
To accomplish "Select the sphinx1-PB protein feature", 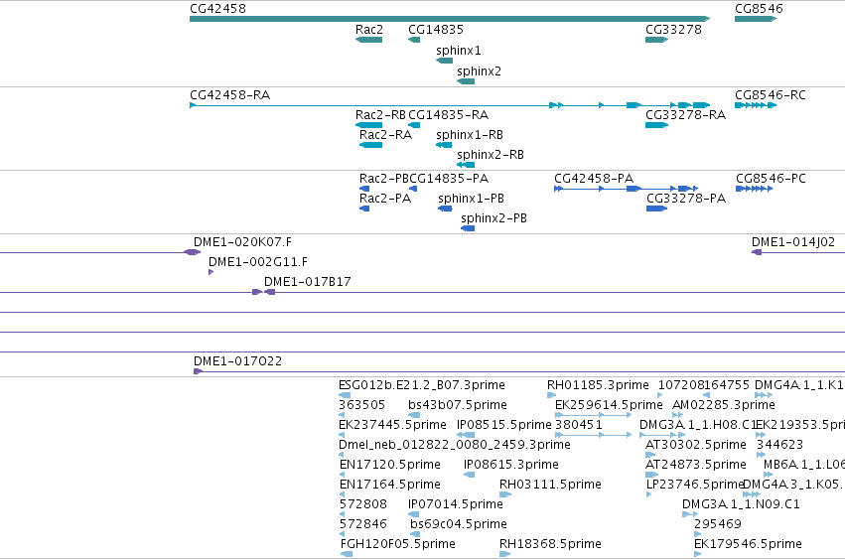I will [x=445, y=209].
